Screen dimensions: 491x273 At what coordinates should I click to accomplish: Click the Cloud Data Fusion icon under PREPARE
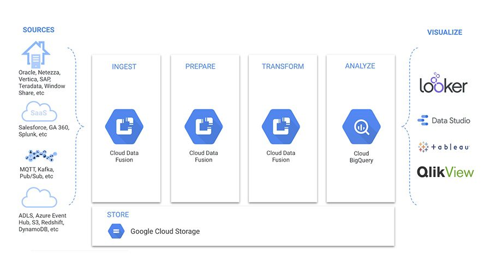pos(203,126)
